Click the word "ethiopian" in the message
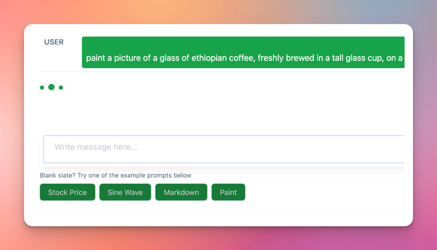Image resolution: width=437 pixels, height=250 pixels. pyautogui.click(x=209, y=58)
